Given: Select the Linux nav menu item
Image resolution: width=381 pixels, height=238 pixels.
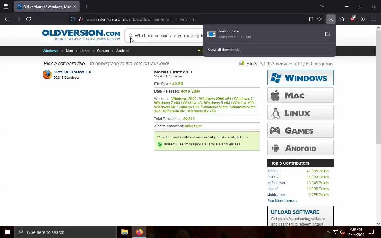Looking at the screenshot, I should click(85, 51).
